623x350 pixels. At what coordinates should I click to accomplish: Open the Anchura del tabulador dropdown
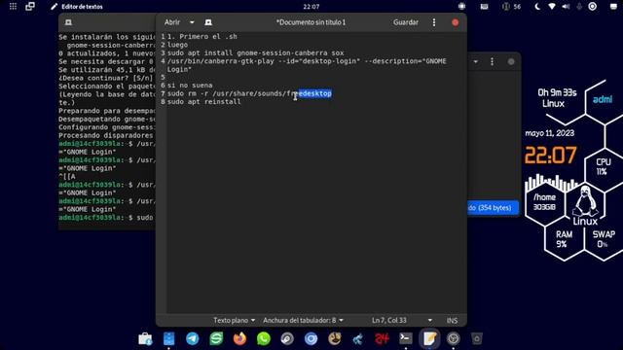[303, 320]
